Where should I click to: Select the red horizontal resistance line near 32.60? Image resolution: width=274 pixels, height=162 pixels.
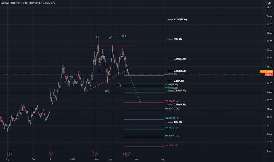[x=112, y=47]
